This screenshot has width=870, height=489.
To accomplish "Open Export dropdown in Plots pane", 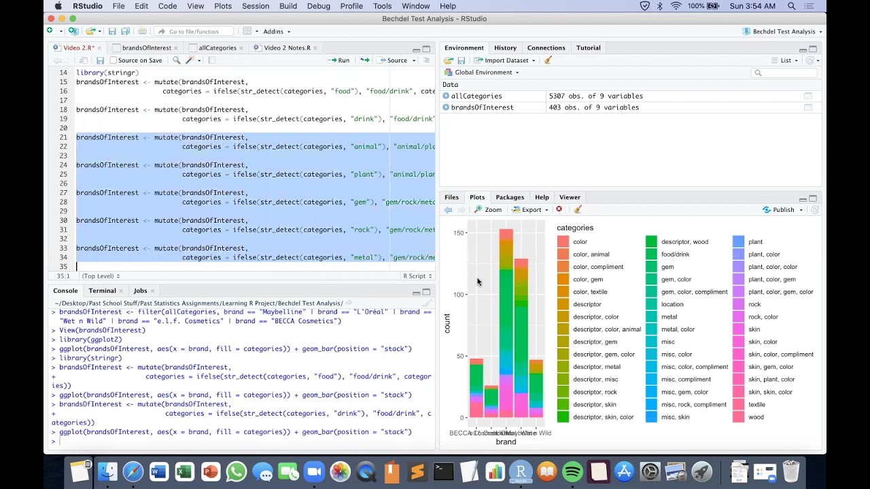I will [530, 210].
